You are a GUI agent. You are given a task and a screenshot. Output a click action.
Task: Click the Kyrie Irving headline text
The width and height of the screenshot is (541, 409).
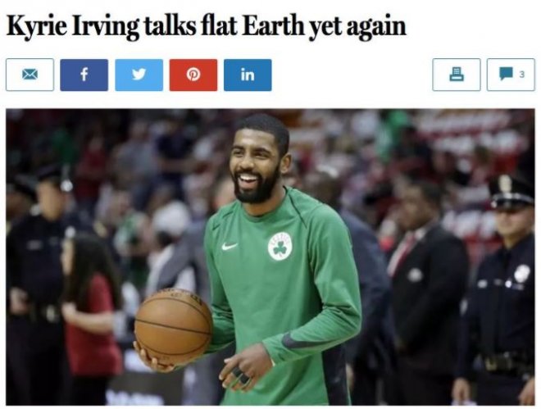(x=207, y=26)
